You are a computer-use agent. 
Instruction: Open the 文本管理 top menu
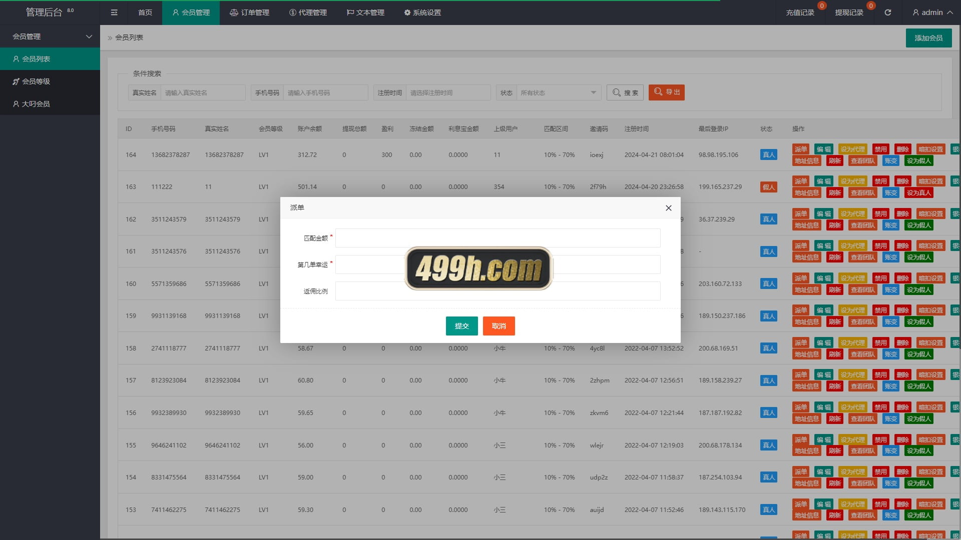tap(365, 12)
